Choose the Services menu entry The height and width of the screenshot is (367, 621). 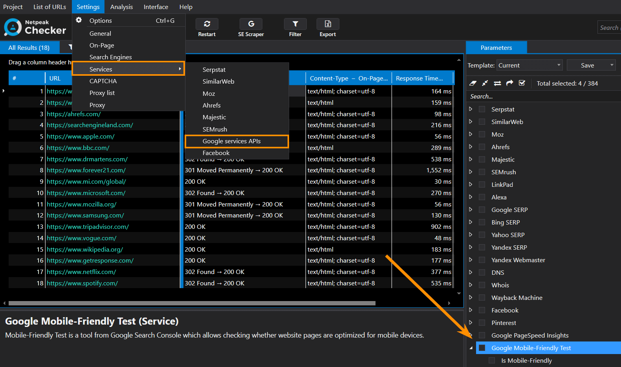coord(128,69)
